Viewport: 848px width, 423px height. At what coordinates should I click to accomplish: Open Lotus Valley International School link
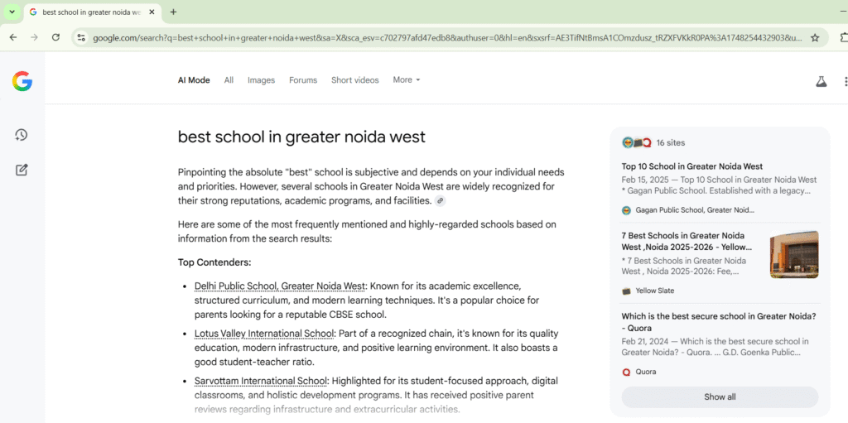[x=265, y=334]
